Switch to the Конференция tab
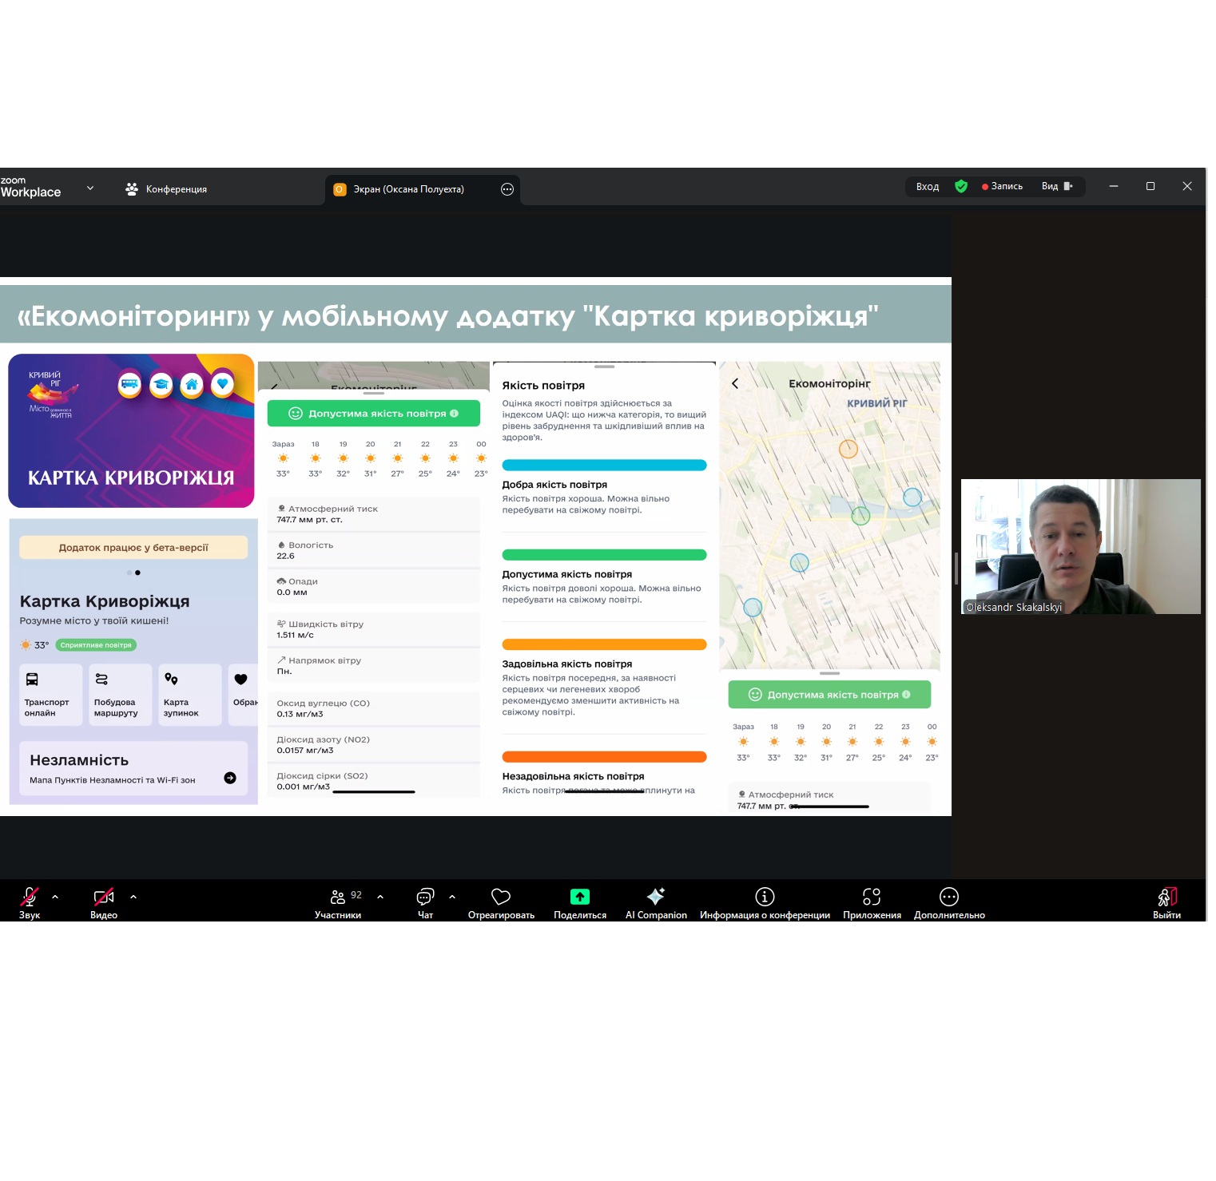Image resolution: width=1216 pixels, height=1181 pixels. (x=166, y=189)
